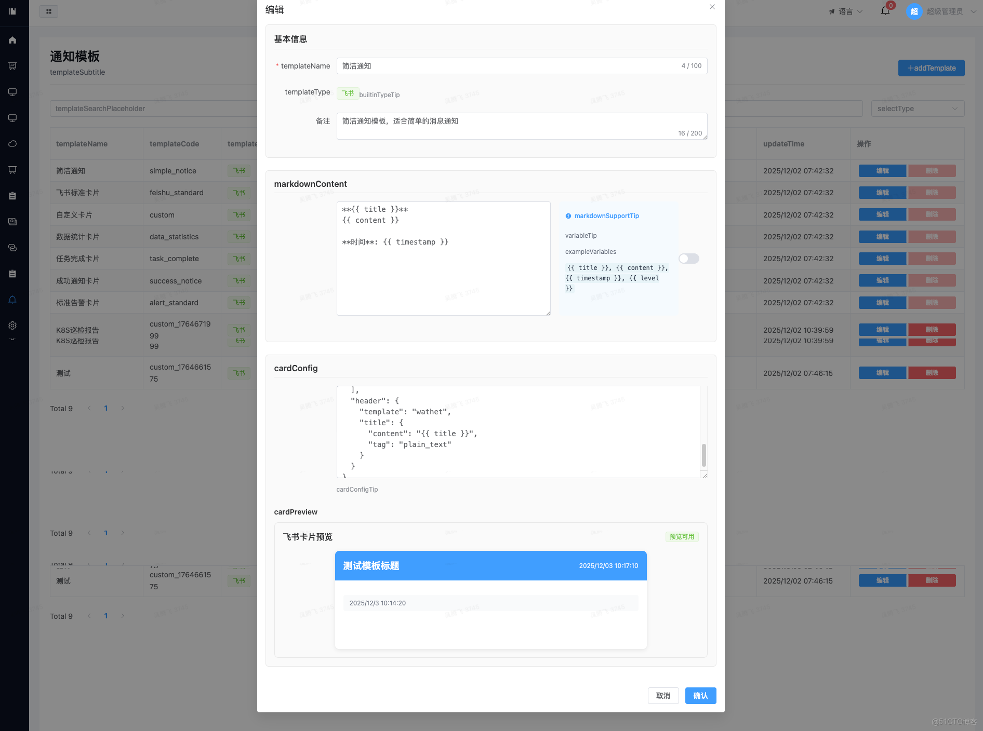Viewport: 983px width, 731px height.
Task: Click the grid menu icon in the top bar
Action: point(49,11)
